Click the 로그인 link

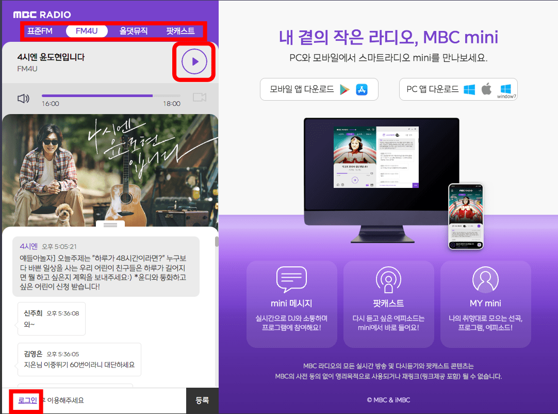pos(27,400)
